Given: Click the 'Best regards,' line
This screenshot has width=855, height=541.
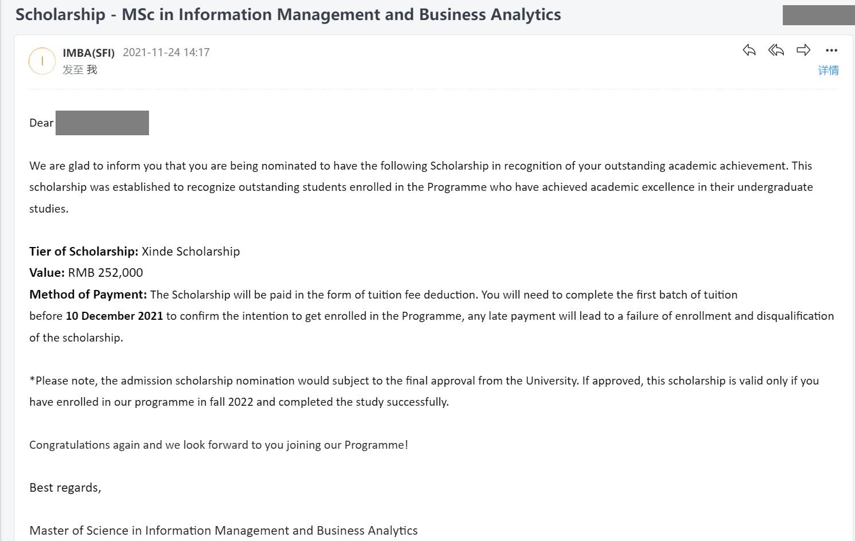Looking at the screenshot, I should pos(65,488).
